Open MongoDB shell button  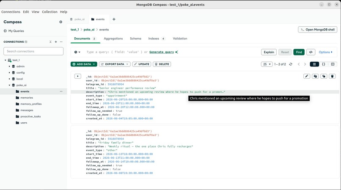click(317, 30)
